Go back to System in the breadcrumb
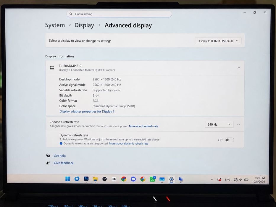This screenshot has height=207, width=276. click(55, 25)
